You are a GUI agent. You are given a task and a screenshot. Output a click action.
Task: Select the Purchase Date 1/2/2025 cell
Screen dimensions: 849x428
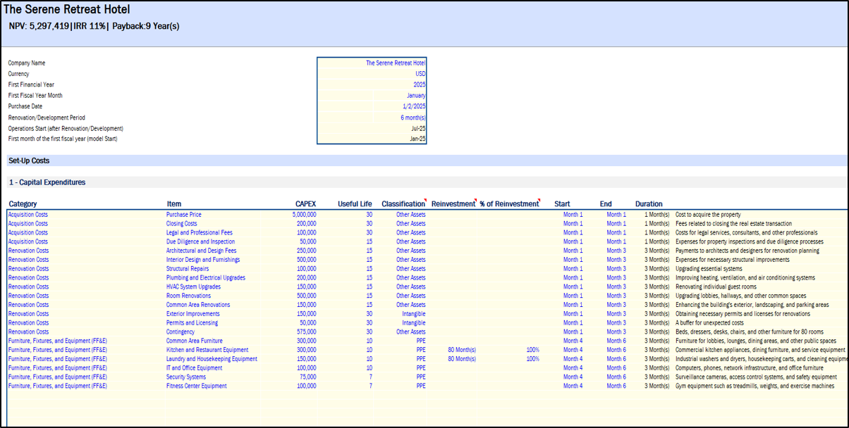coord(413,106)
